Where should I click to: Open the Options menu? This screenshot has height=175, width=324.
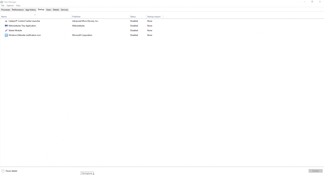(x=10, y=5)
